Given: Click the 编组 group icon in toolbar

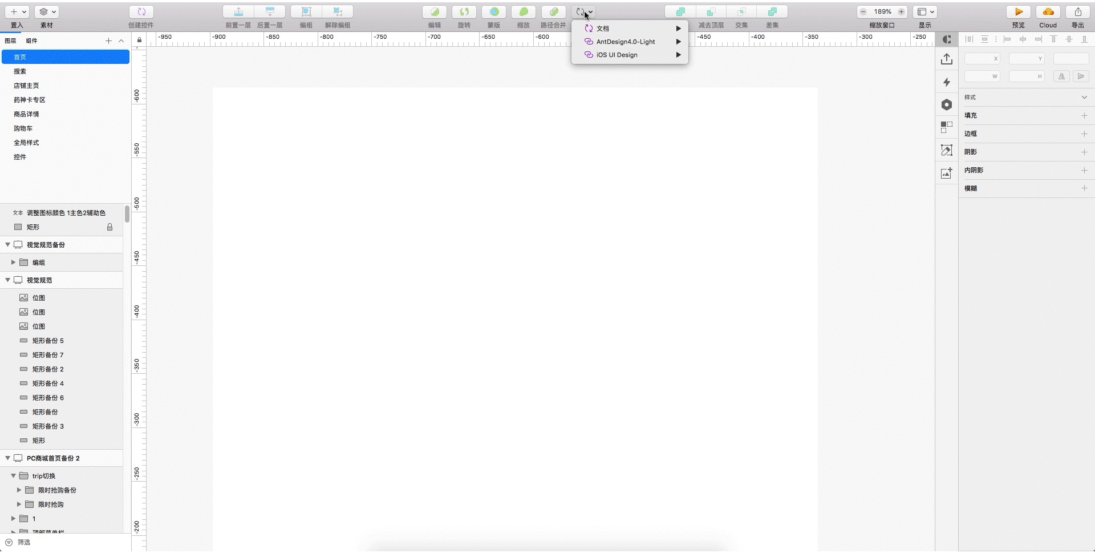Looking at the screenshot, I should click(306, 12).
